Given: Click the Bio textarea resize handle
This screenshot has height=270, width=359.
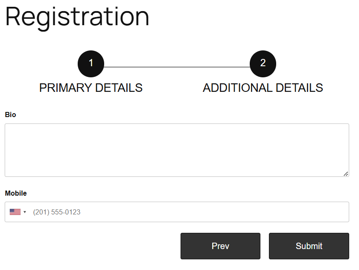Looking at the screenshot, I should click(346, 173).
